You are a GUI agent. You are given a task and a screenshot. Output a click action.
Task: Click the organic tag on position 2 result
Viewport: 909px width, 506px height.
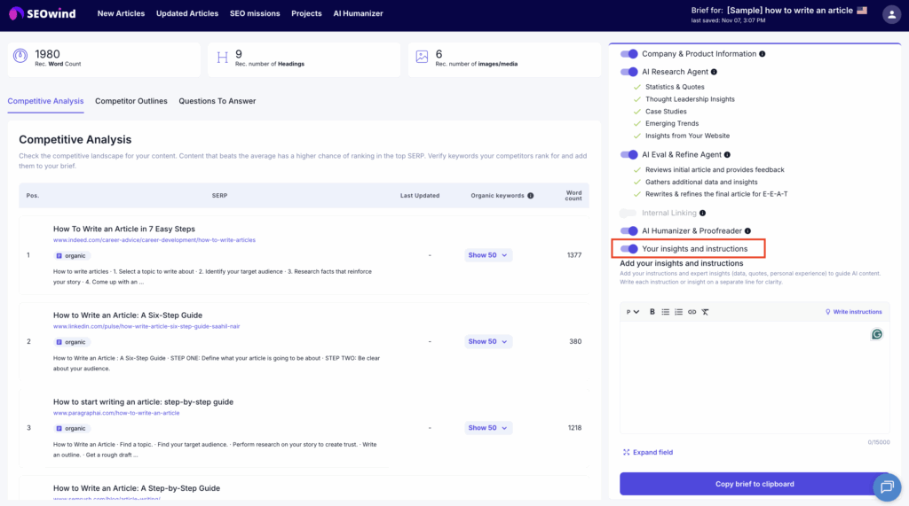(71, 342)
